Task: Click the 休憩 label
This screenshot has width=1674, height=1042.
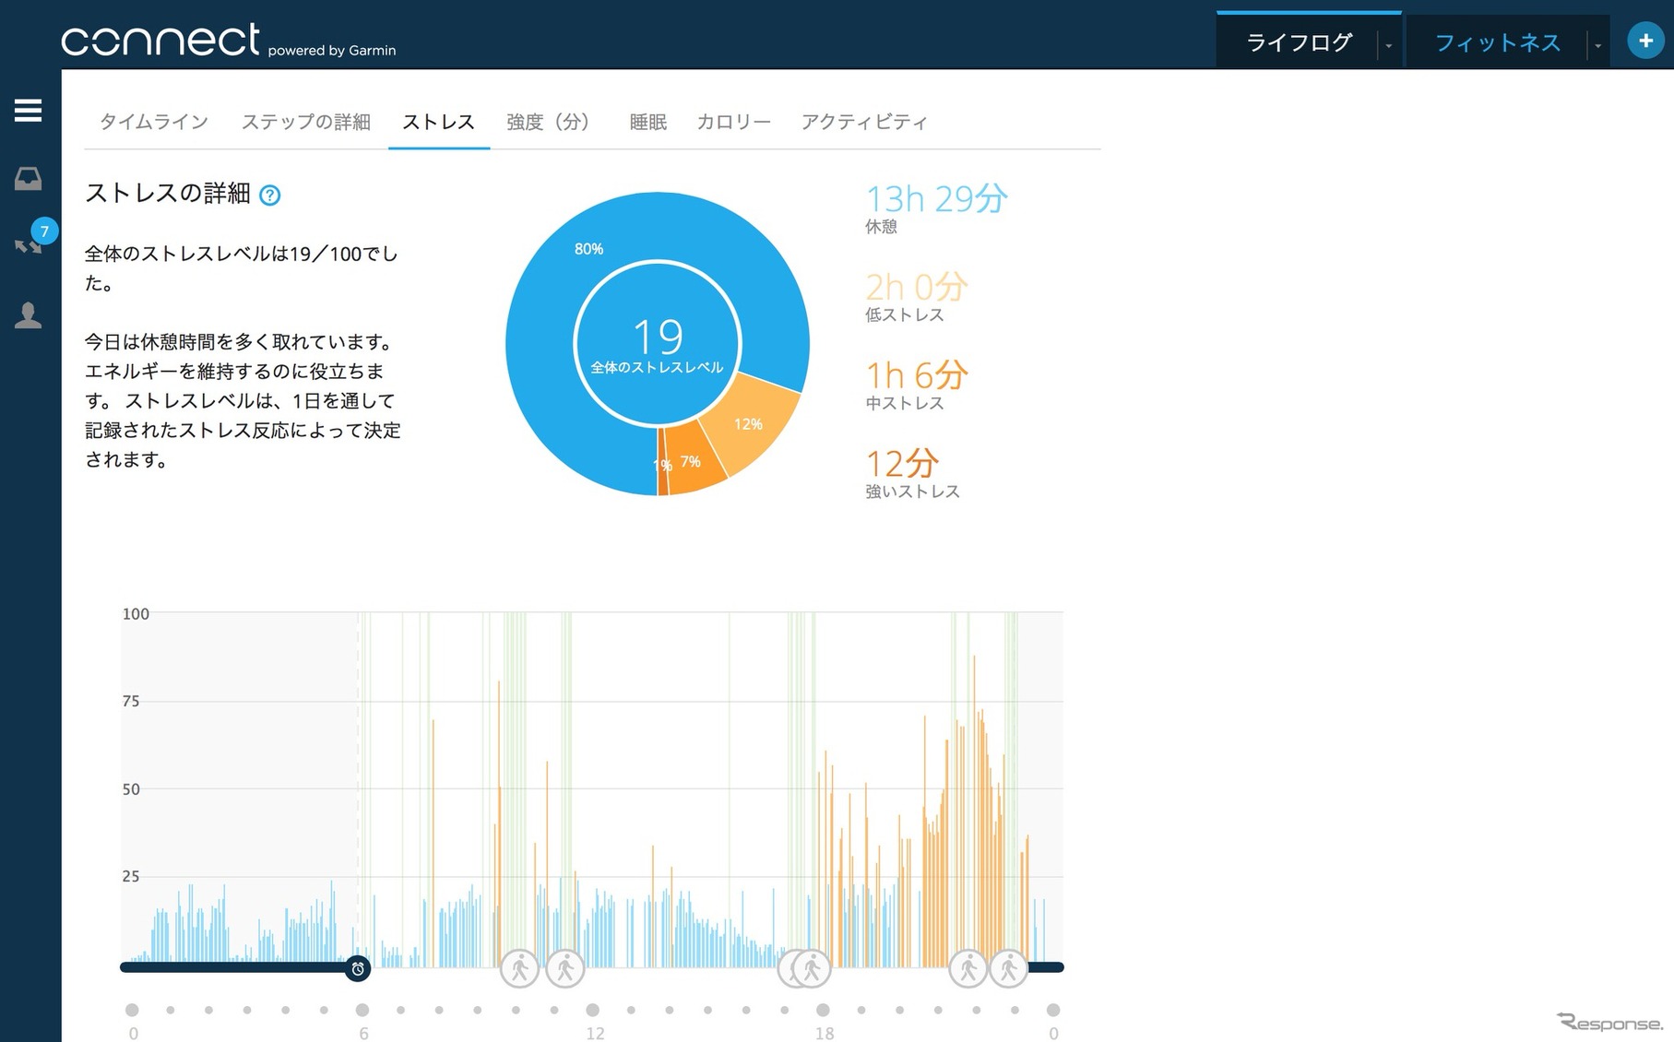Action: (x=881, y=226)
